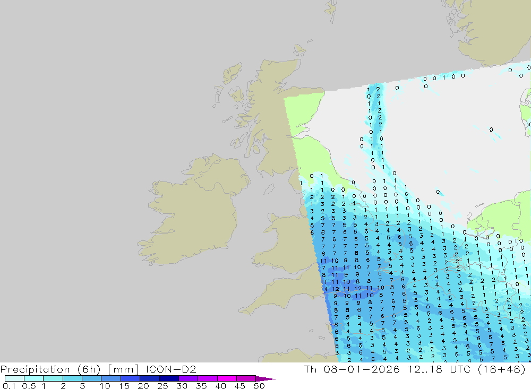Click the '40' legend scale label
The width and height of the screenshot is (531, 389).
(220, 386)
